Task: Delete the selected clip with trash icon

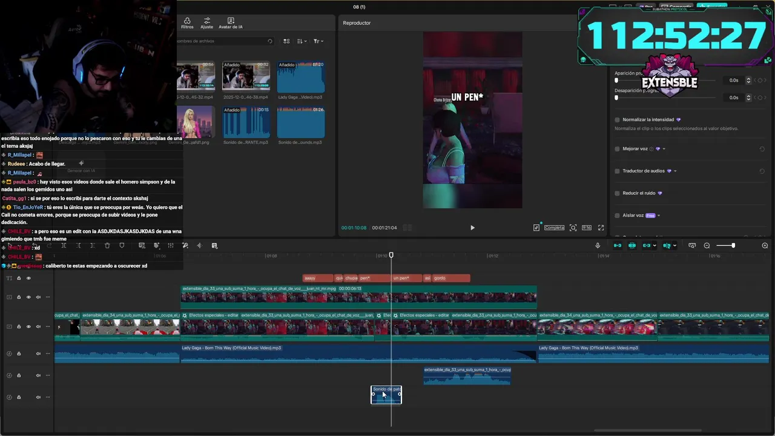Action: point(107,245)
